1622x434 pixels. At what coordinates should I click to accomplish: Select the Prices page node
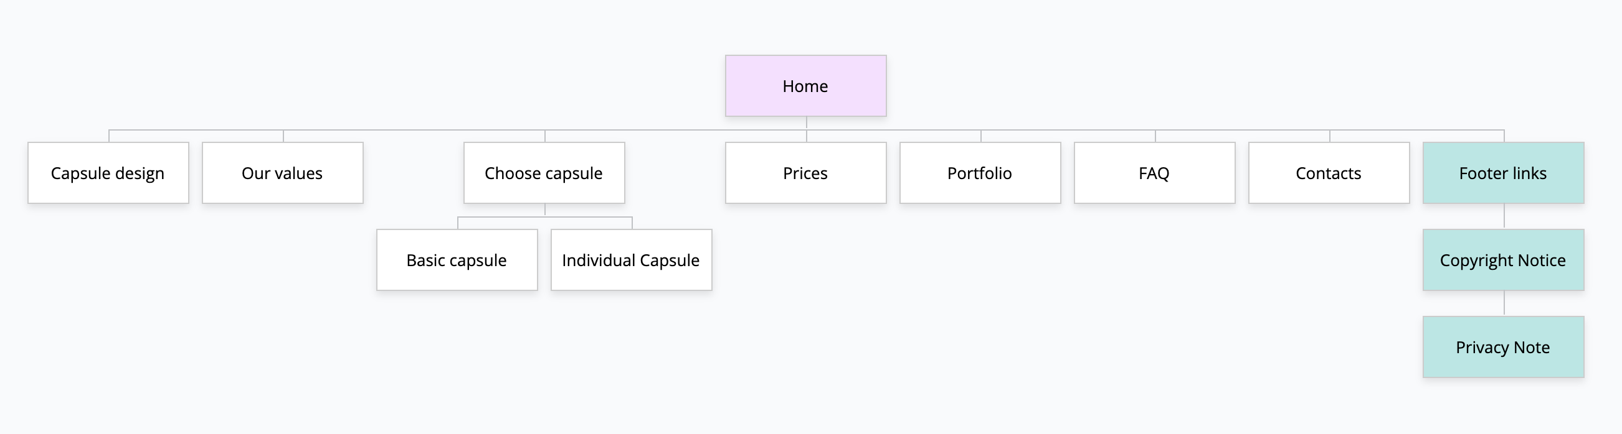pyautogui.click(x=806, y=173)
